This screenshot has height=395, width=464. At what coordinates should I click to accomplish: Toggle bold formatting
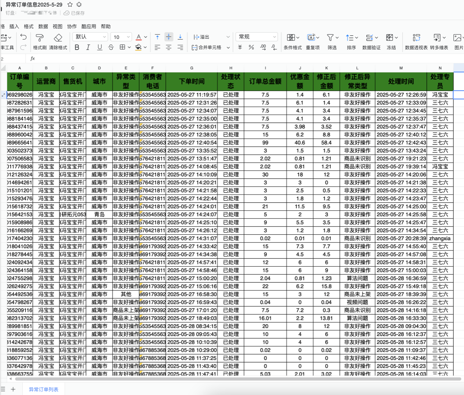[77, 47]
